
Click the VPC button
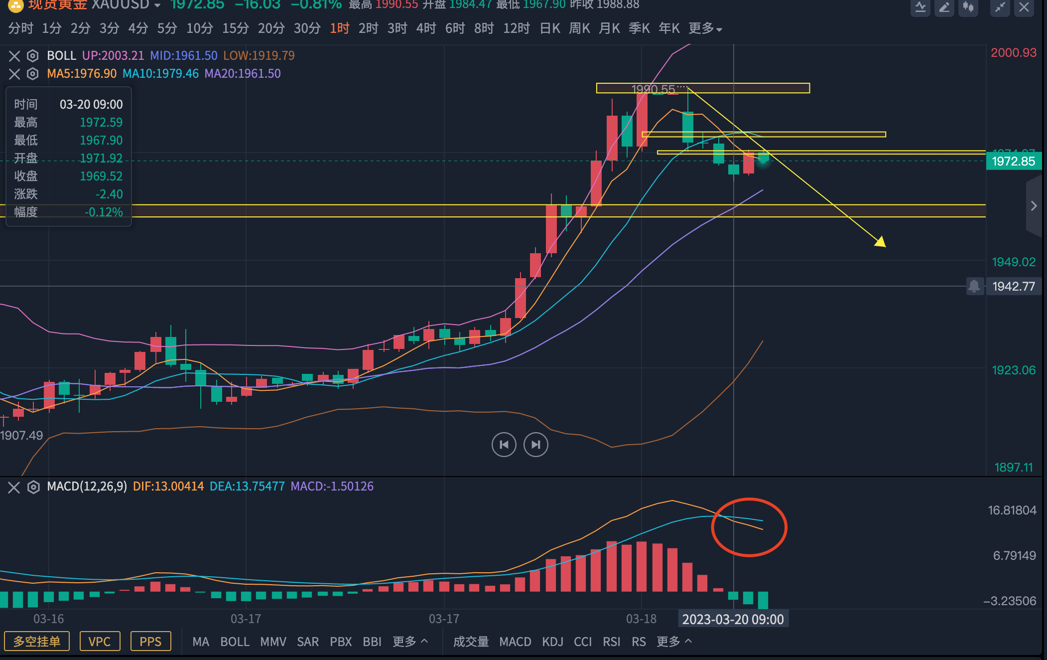(x=100, y=642)
